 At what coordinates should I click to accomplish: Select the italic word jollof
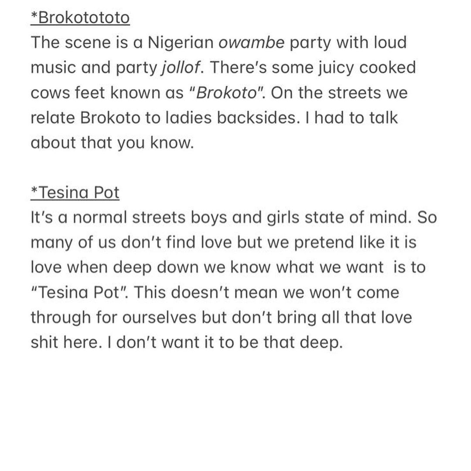pyautogui.click(x=181, y=67)
